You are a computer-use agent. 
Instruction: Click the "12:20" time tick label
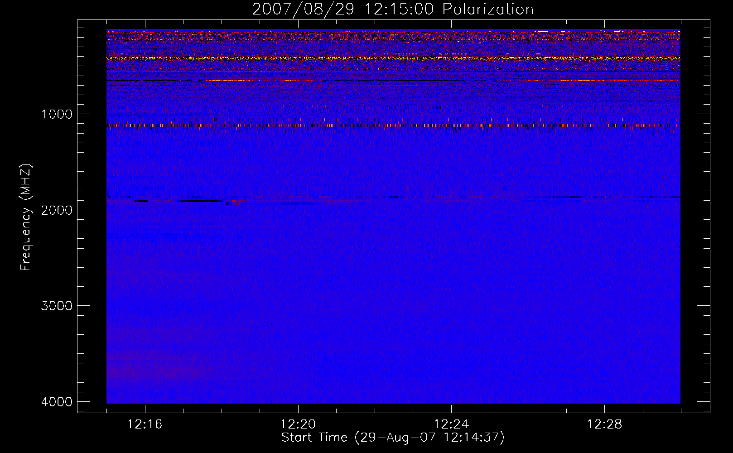coord(298,424)
